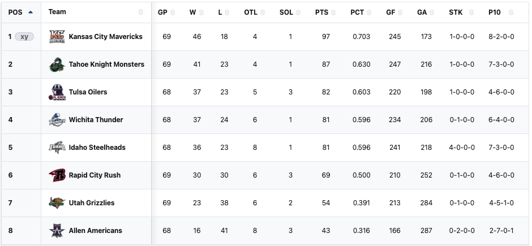Click the Idaho Steelheads team logo

(57, 148)
